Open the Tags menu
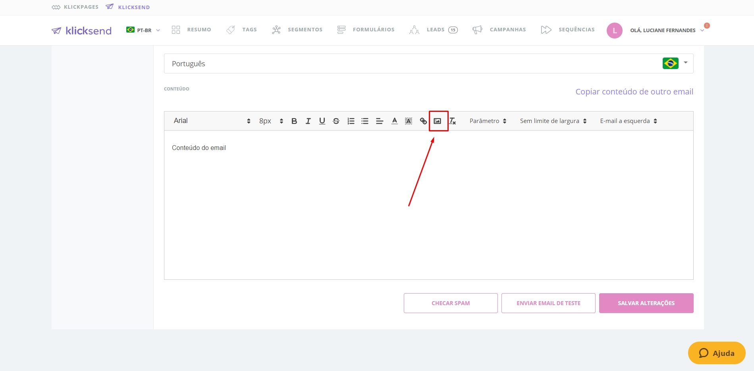Viewport: 754px width, 371px height. click(x=241, y=30)
